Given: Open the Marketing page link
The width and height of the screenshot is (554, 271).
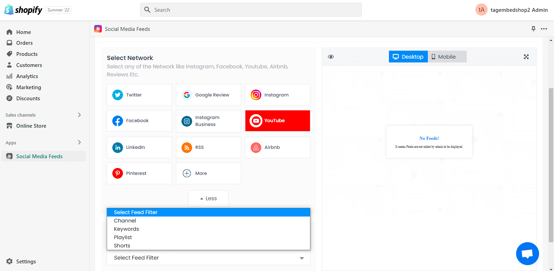Looking at the screenshot, I should [x=28, y=87].
